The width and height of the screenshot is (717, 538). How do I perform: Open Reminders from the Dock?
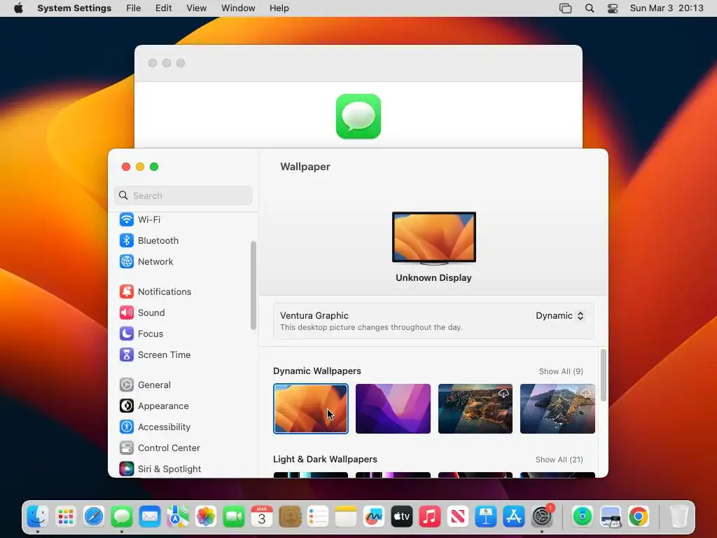click(318, 516)
